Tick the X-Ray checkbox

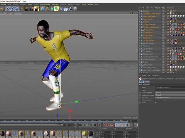coord(156,102)
